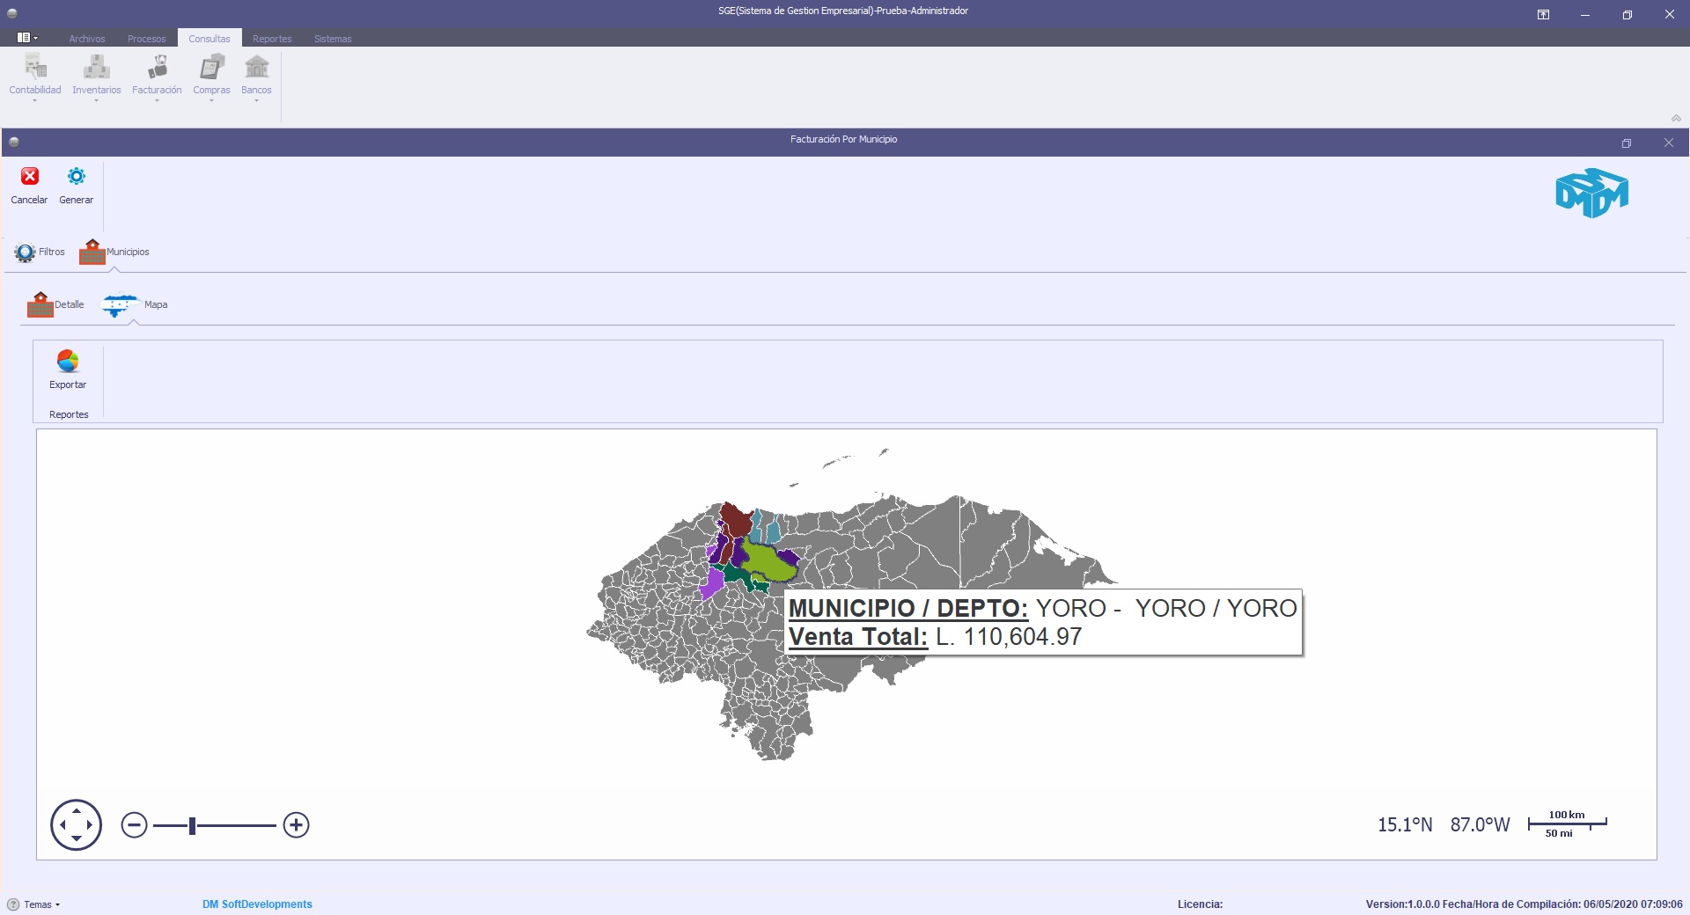Open the Temas theme dropdown
Screen dimensions: 1690x915
pyautogui.click(x=34, y=904)
